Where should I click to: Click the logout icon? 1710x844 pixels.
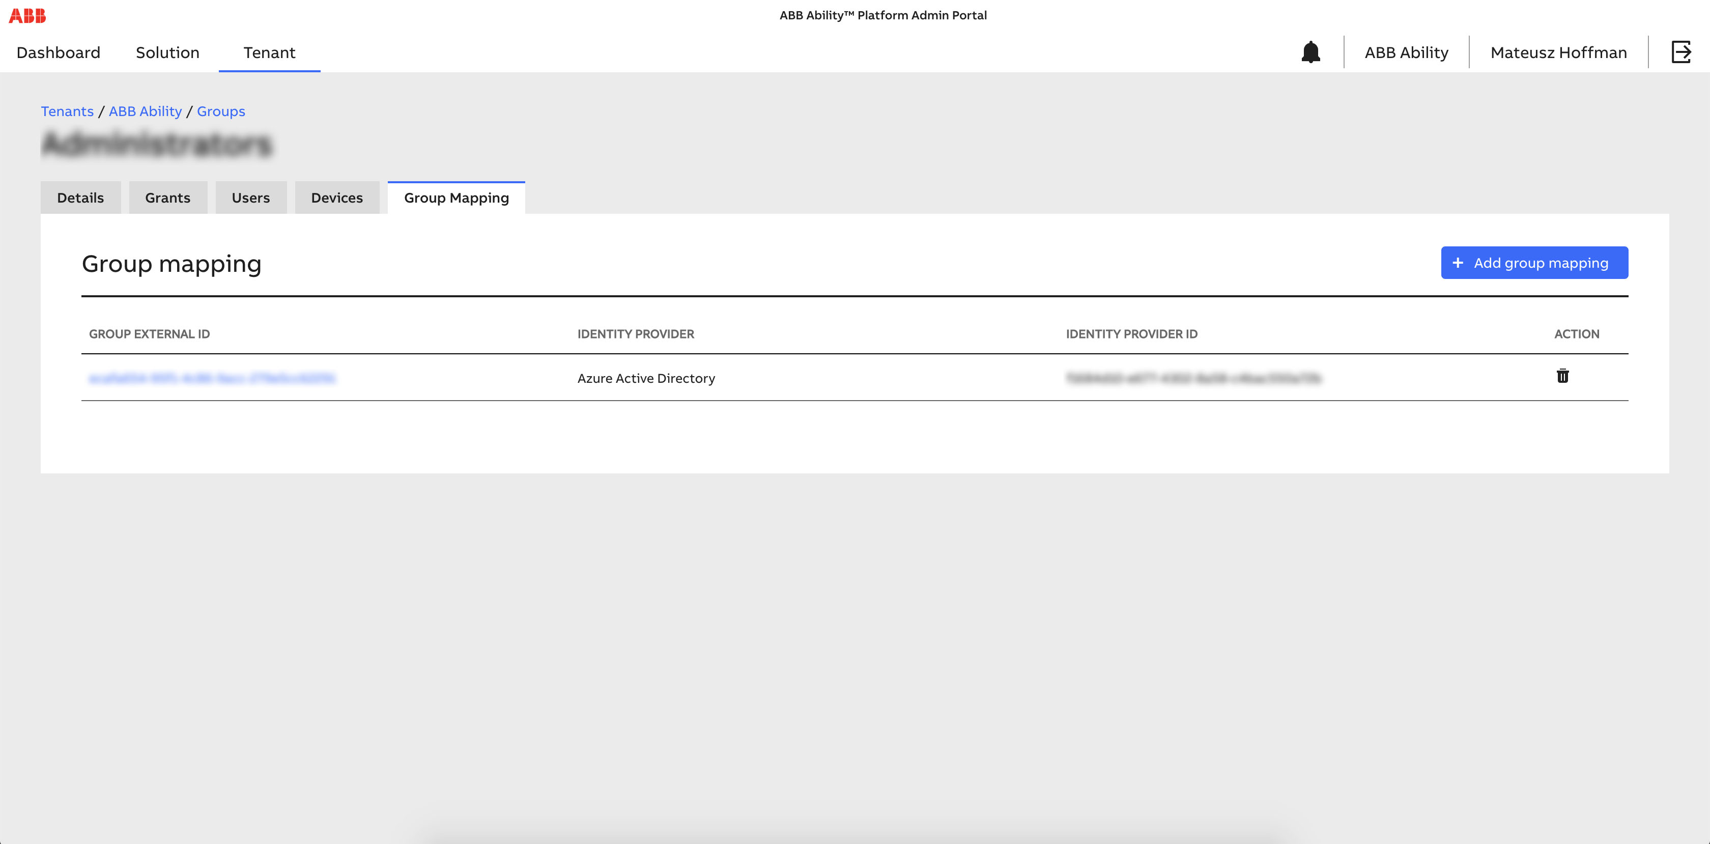1681,52
